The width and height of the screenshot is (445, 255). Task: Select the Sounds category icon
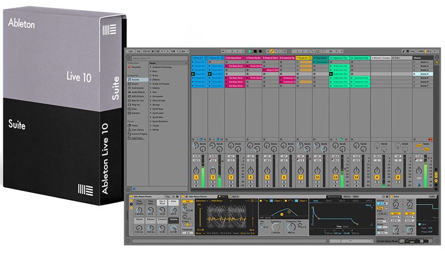[129, 79]
